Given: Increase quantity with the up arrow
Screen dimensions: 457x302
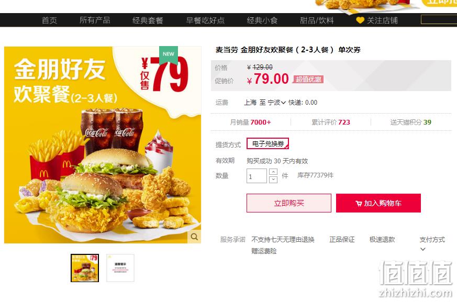Looking at the screenshot, I should (273, 172).
